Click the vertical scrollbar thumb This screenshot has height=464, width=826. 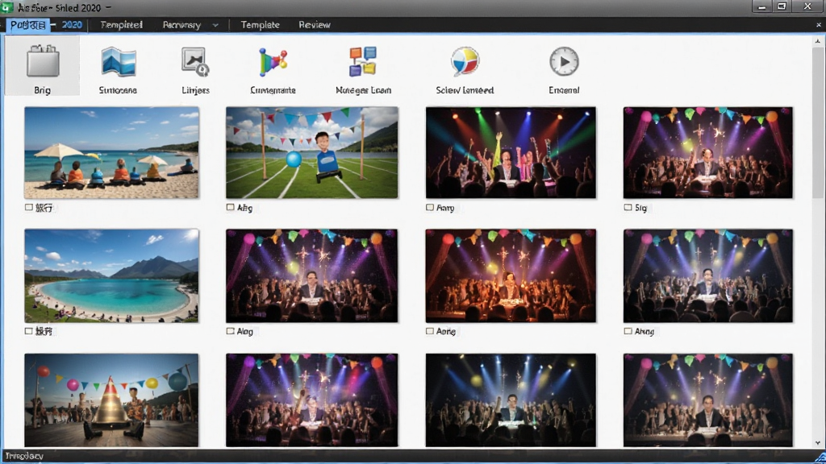(x=818, y=122)
